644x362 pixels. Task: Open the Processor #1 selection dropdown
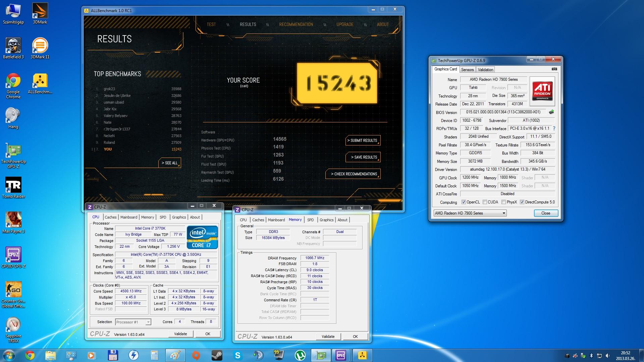click(x=133, y=322)
